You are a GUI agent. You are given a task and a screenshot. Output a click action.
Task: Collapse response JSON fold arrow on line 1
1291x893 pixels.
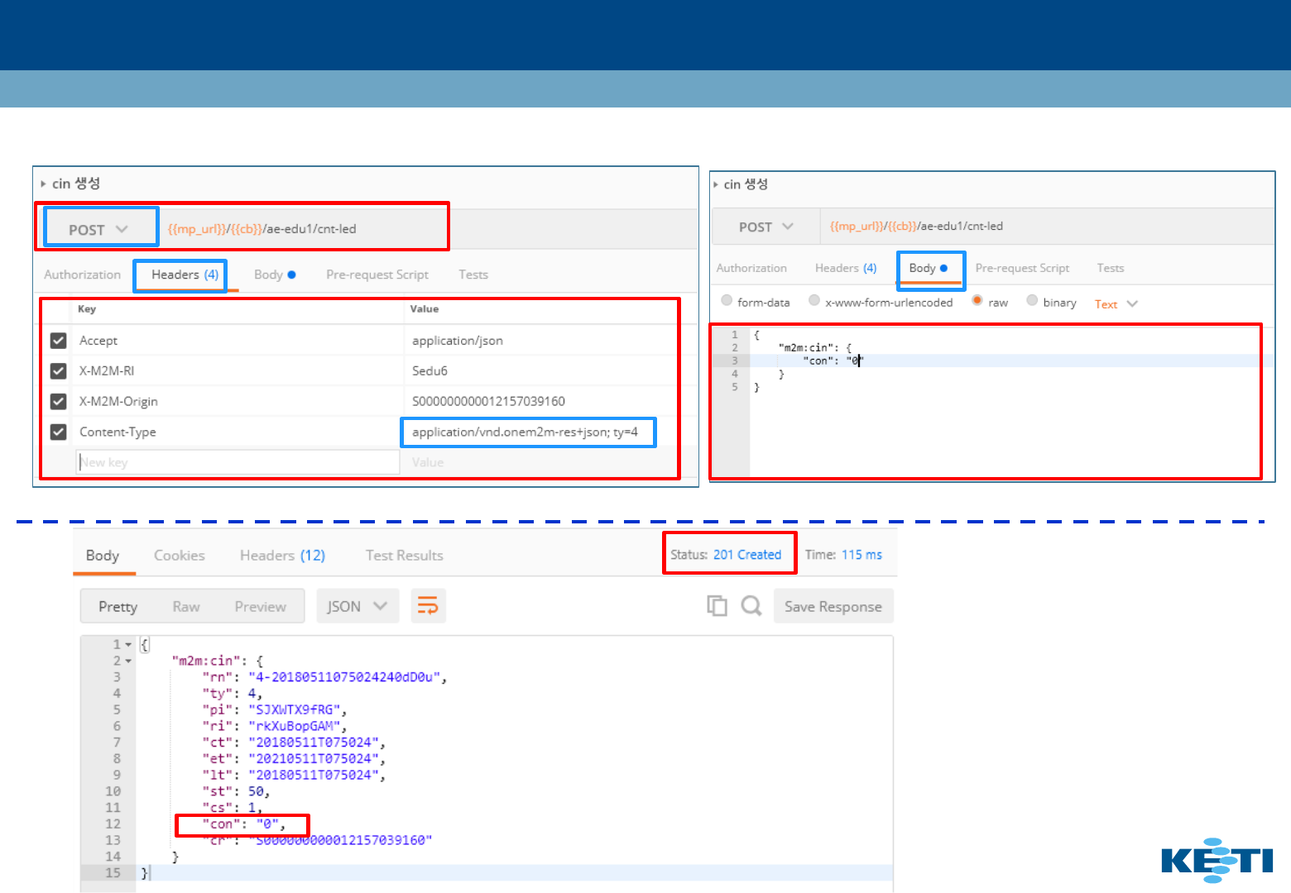pyautogui.click(x=129, y=645)
